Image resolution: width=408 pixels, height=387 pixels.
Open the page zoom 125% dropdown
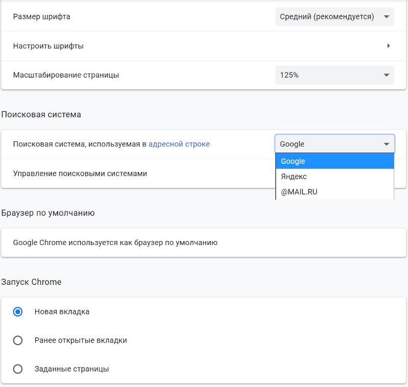tap(335, 75)
